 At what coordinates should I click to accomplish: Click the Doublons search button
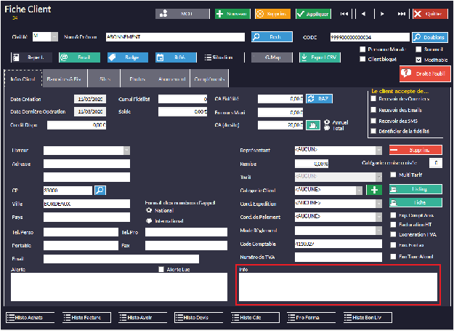(x=429, y=36)
